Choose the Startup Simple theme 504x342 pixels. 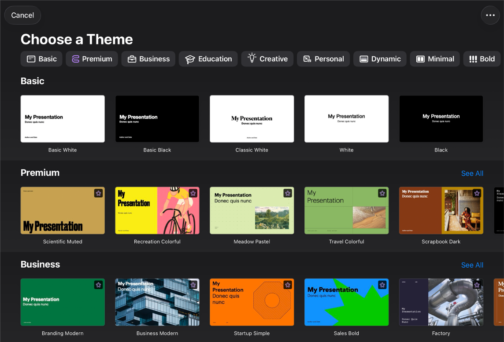tap(252, 302)
